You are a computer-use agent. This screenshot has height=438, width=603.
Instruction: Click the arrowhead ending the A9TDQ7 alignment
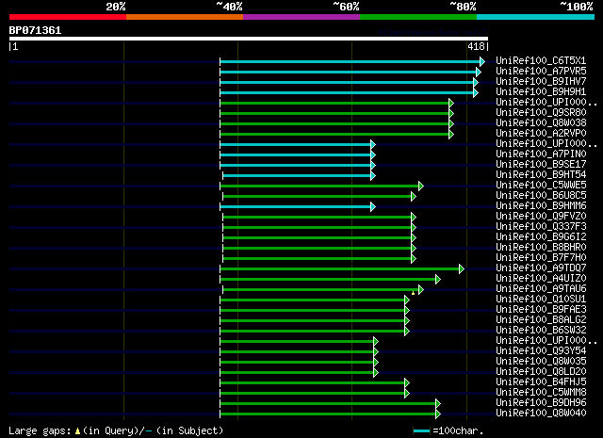click(462, 269)
